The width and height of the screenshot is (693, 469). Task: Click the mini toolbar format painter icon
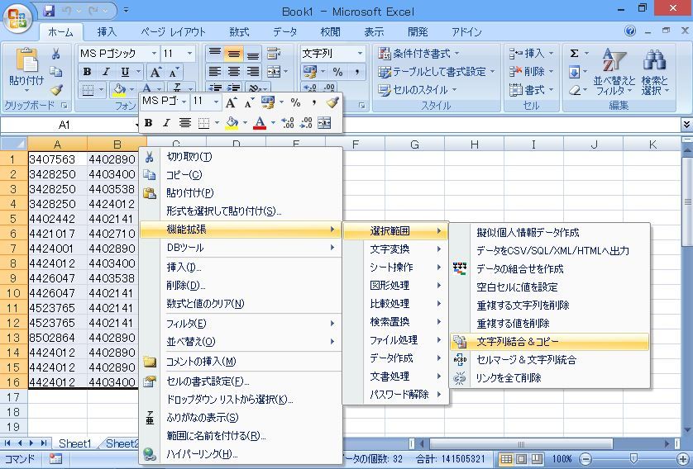[x=332, y=102]
